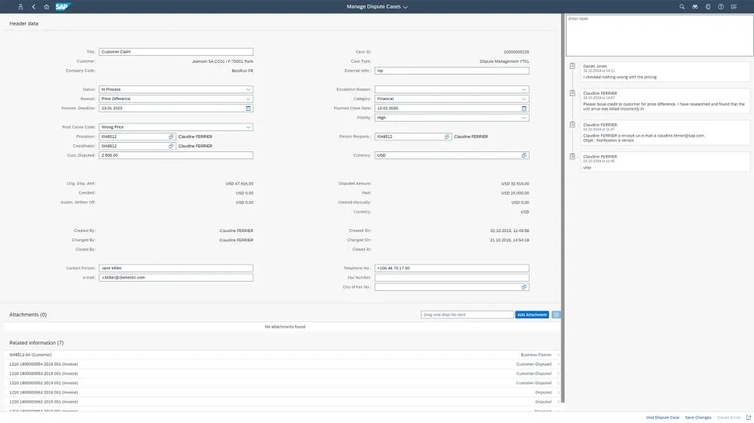754x423 pixels.
Task: Open the user profile icon
Action: (20, 6)
